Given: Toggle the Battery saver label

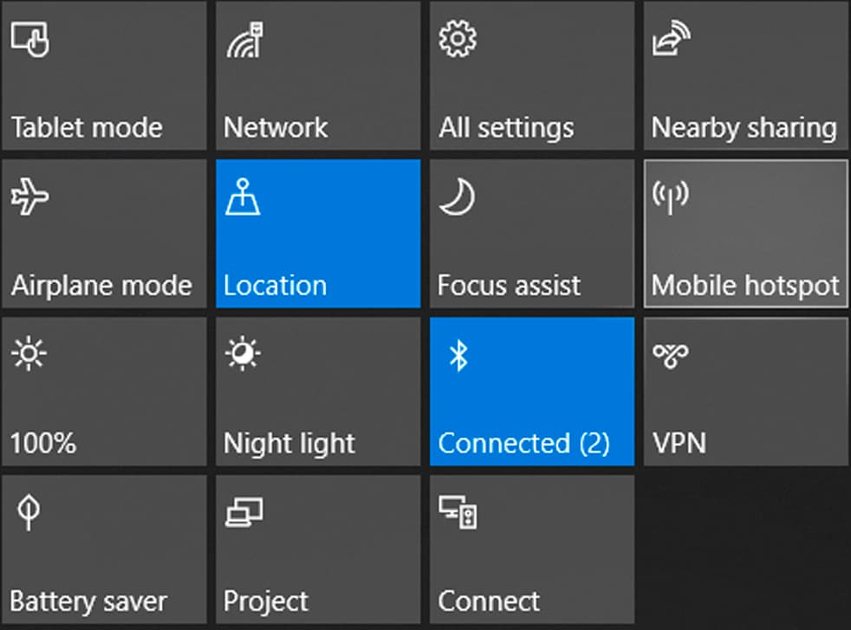Looking at the screenshot, I should (88, 601).
